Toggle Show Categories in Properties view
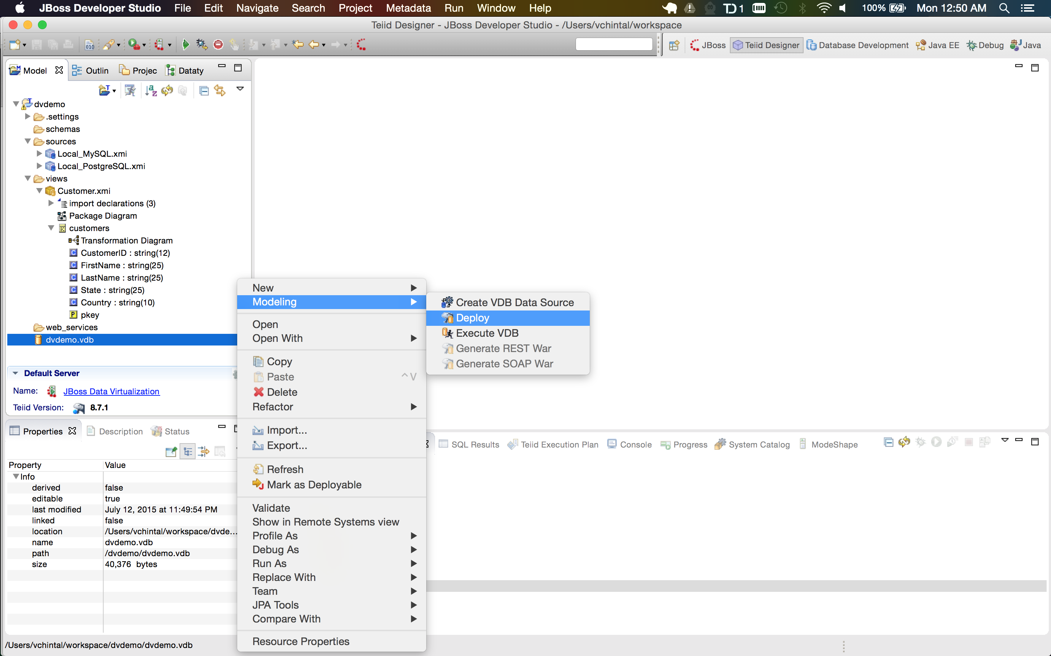The height and width of the screenshot is (656, 1051). click(x=188, y=452)
